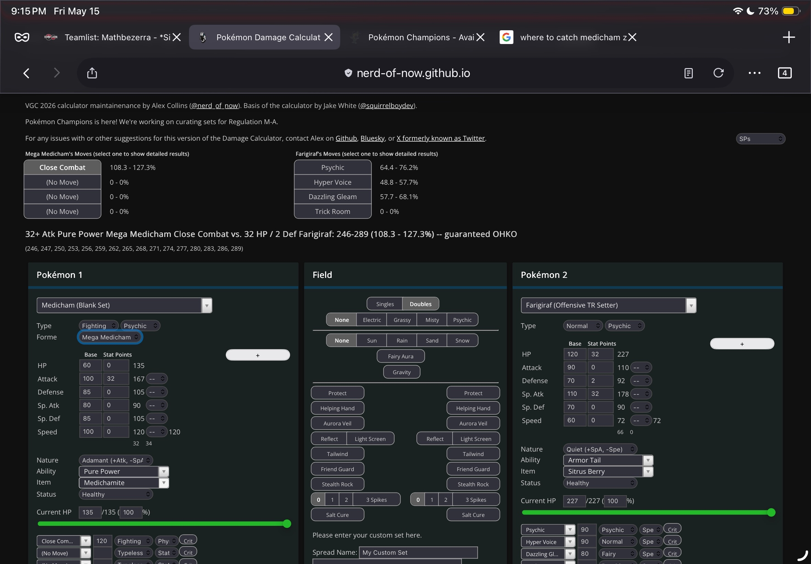Image resolution: width=811 pixels, height=564 pixels.
Task: Tap the site security shield icon
Action: click(348, 73)
